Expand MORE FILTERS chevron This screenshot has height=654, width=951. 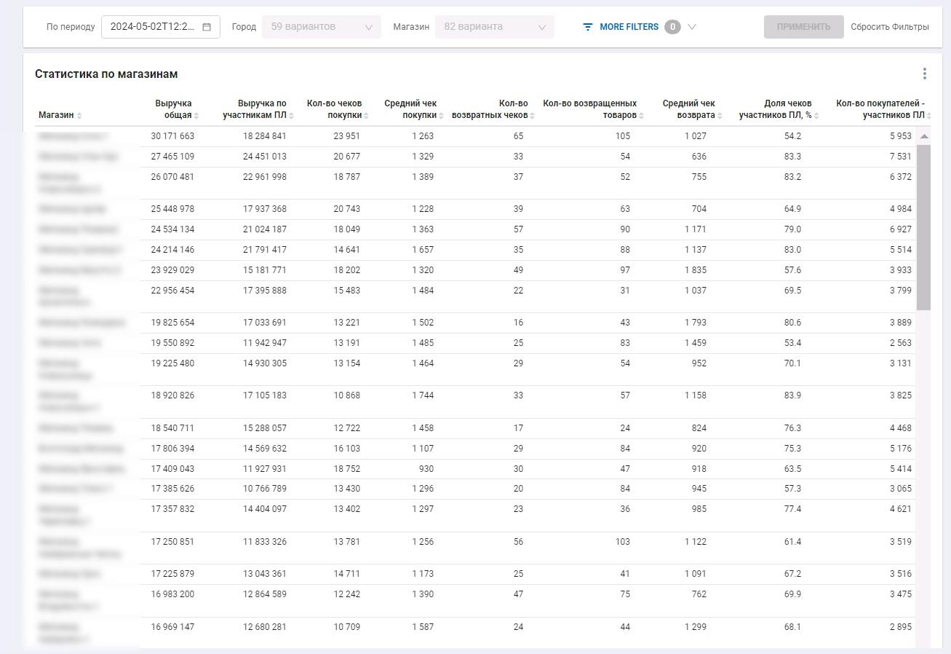(692, 27)
